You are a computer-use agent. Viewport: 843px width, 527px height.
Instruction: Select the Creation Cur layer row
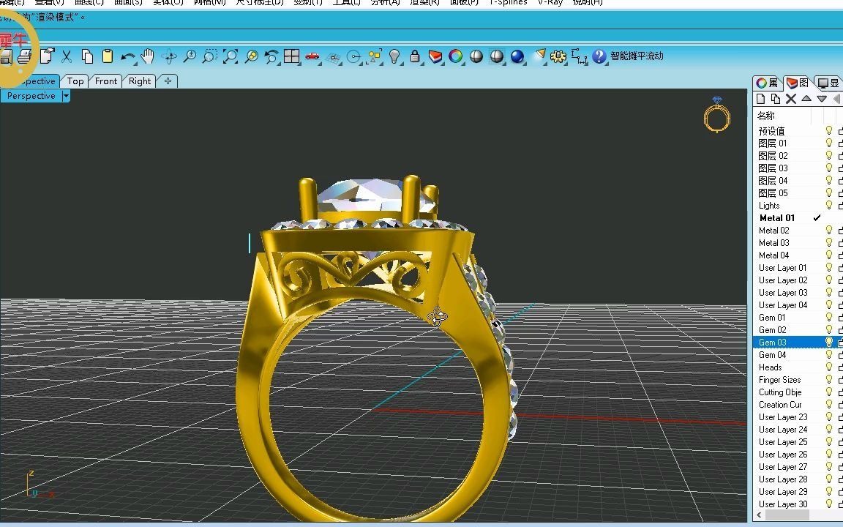point(798,404)
